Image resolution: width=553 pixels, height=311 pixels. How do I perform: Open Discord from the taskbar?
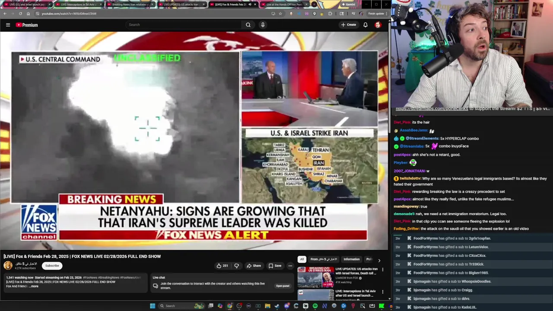coord(286,306)
